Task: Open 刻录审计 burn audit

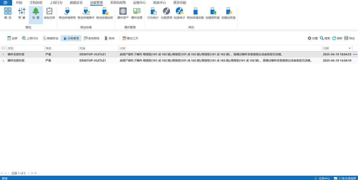Action: (x=179, y=14)
